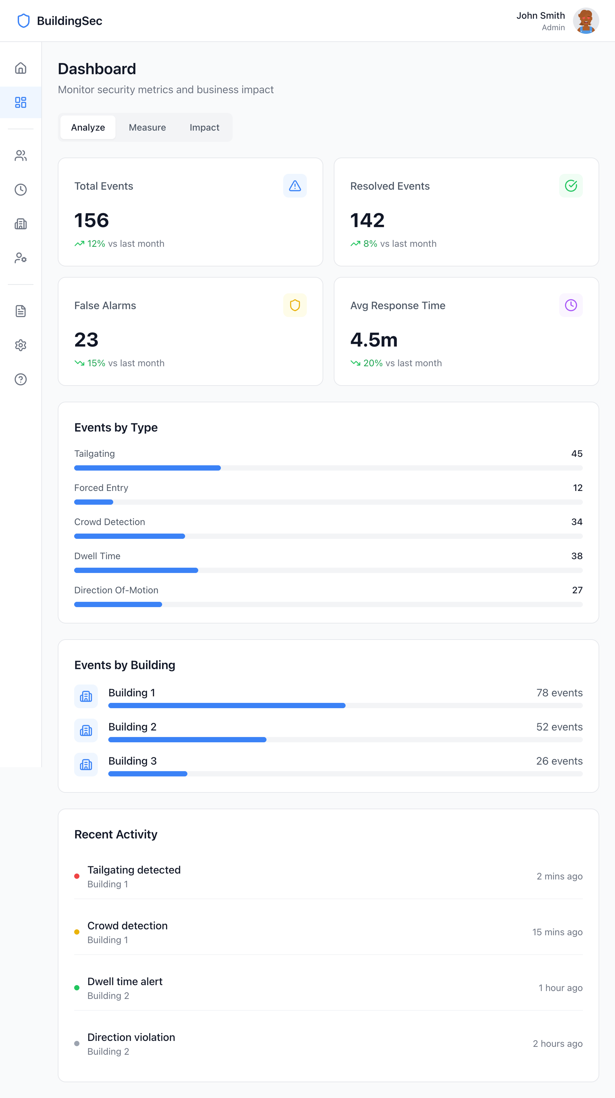Click the 156 Total Events value
The height and width of the screenshot is (1098, 615).
pos(92,221)
